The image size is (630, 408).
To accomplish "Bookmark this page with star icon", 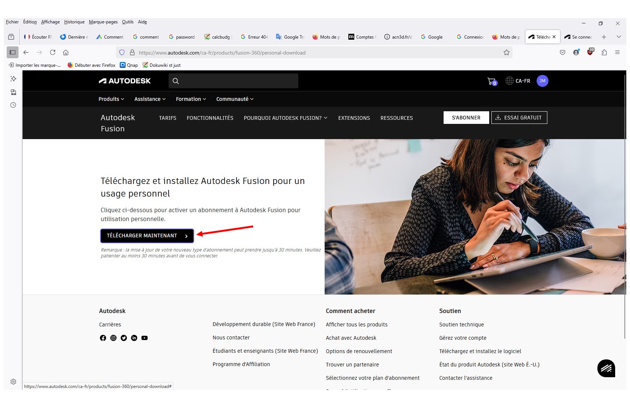I will [x=506, y=53].
